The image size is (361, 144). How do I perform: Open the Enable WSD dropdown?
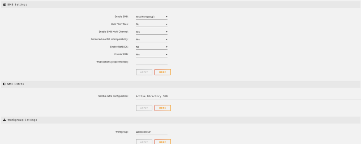(x=152, y=55)
